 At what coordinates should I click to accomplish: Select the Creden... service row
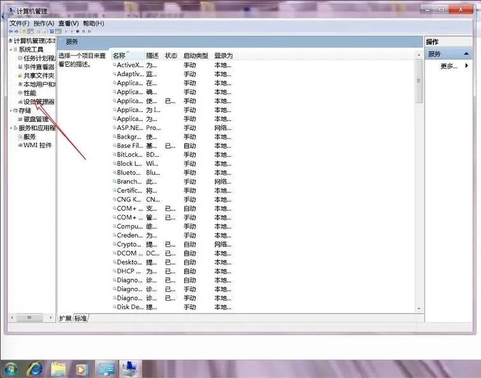click(172, 235)
